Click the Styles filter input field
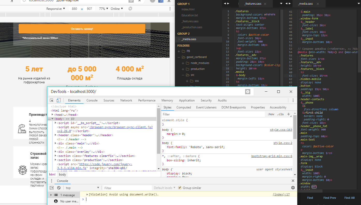Screen dimensions: 361x205 coord(214,114)
